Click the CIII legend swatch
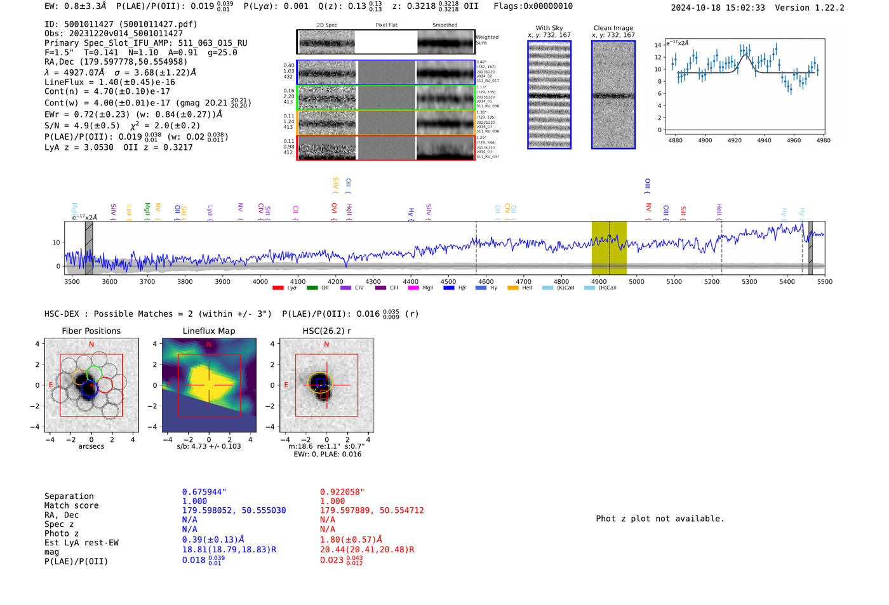889x605 pixels. pos(380,288)
